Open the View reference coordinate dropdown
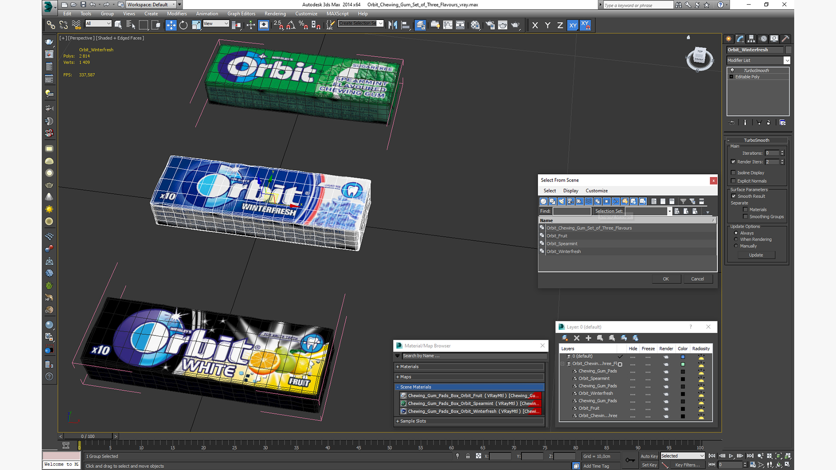 click(216, 23)
